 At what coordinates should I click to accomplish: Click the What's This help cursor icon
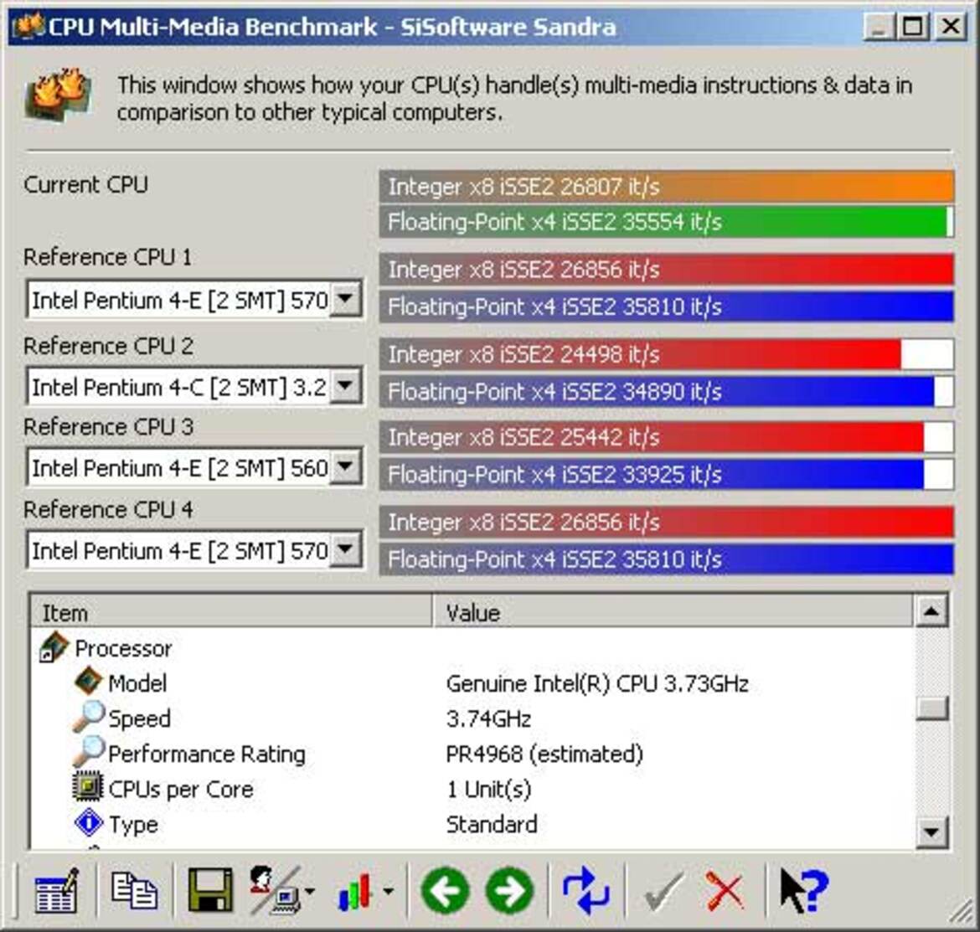804,890
